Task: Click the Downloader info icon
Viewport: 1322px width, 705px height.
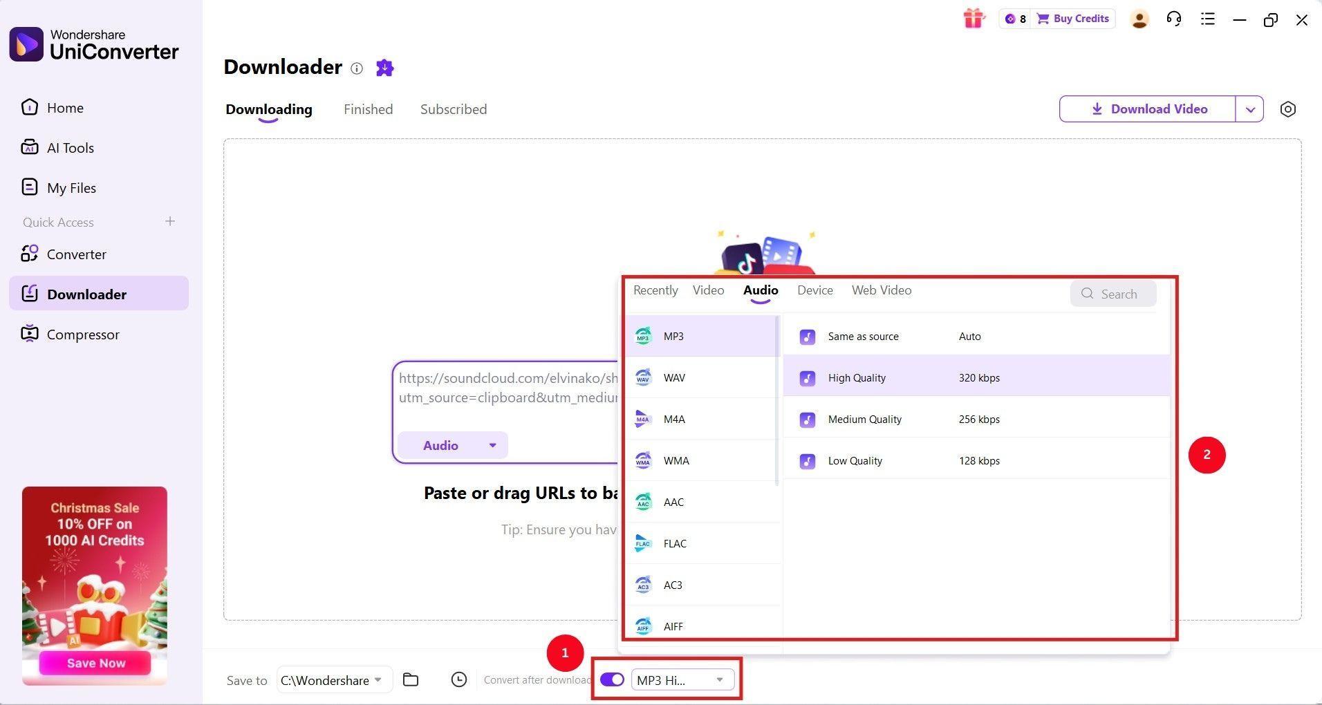Action: pos(357,68)
